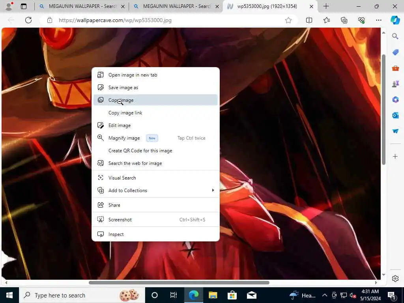Click the scroll-down arrow of vertical scrollbar

tap(383, 275)
